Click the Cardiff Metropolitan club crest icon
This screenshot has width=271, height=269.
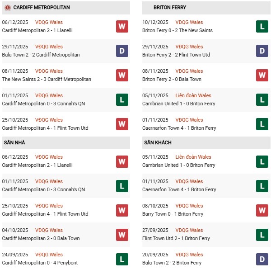[8, 8]
